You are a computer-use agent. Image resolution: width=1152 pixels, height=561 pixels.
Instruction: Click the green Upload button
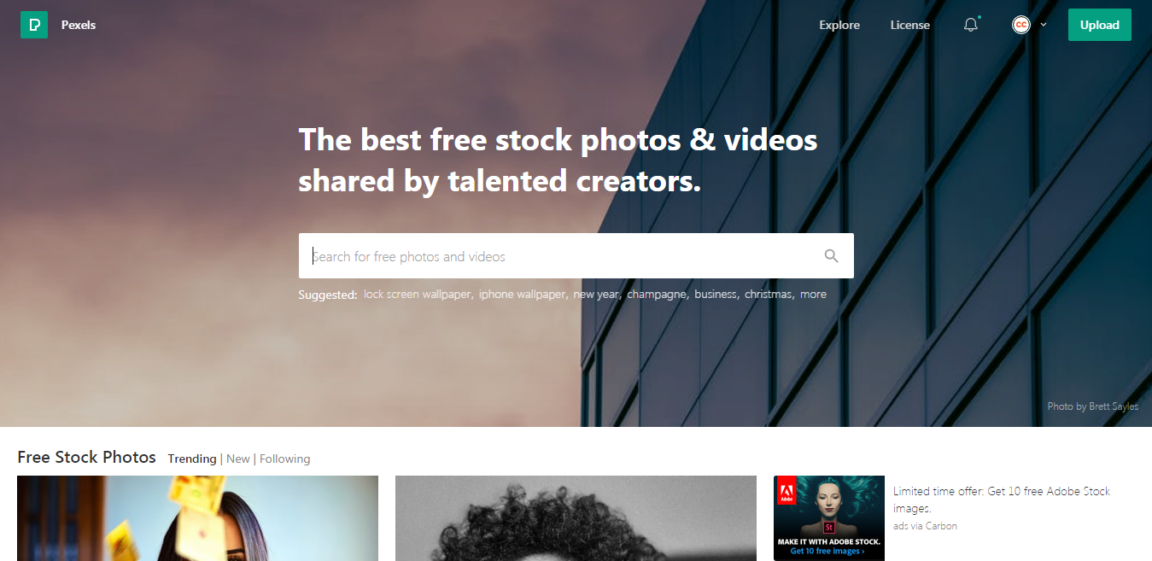click(x=1099, y=25)
